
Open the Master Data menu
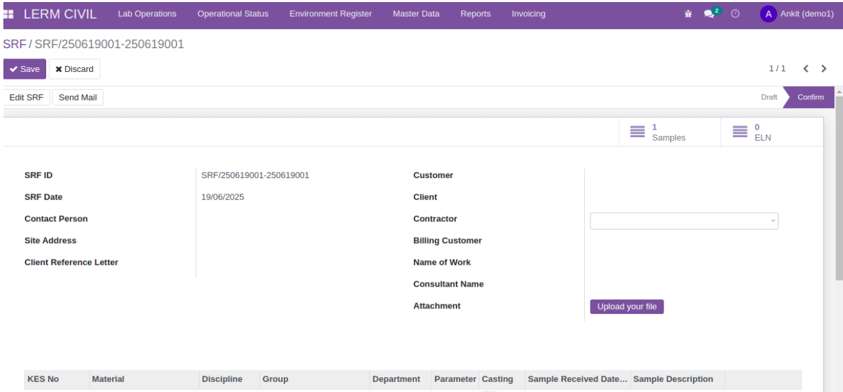pyautogui.click(x=416, y=14)
